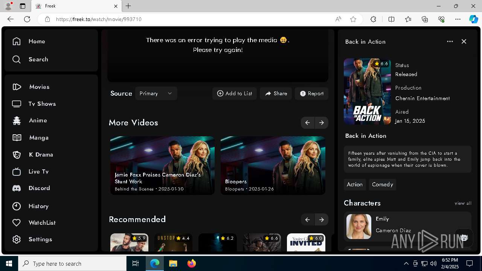Select the Freek browser tab
The width and height of the screenshot is (482, 271).
click(x=76, y=6)
